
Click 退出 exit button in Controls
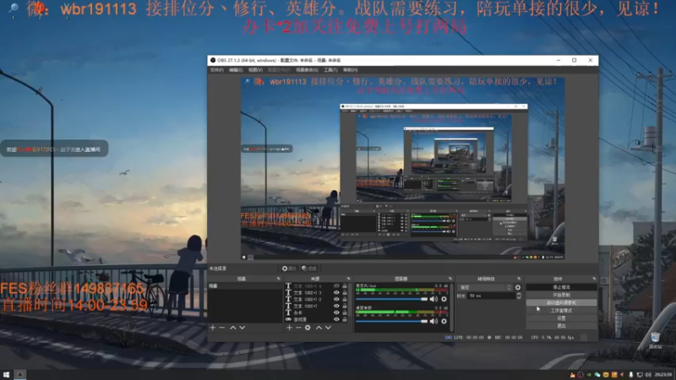[561, 326]
